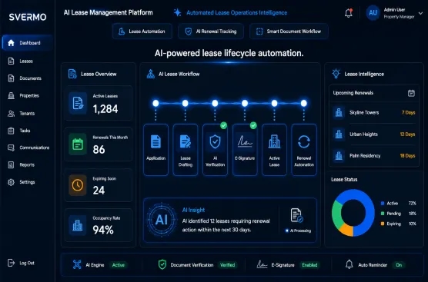Screen dimensions: 428x282
Task: Click the SVERMO logo
Action: click(x=28, y=17)
